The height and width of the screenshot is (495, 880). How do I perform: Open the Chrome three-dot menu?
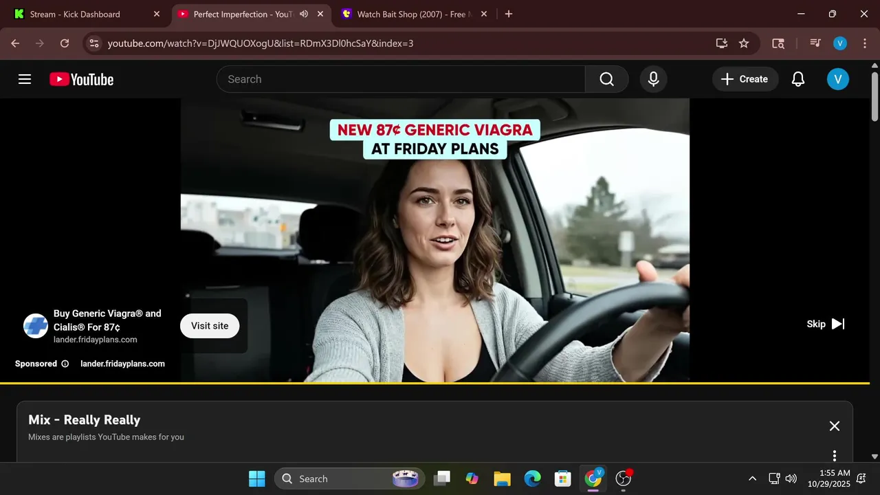pyautogui.click(x=864, y=43)
